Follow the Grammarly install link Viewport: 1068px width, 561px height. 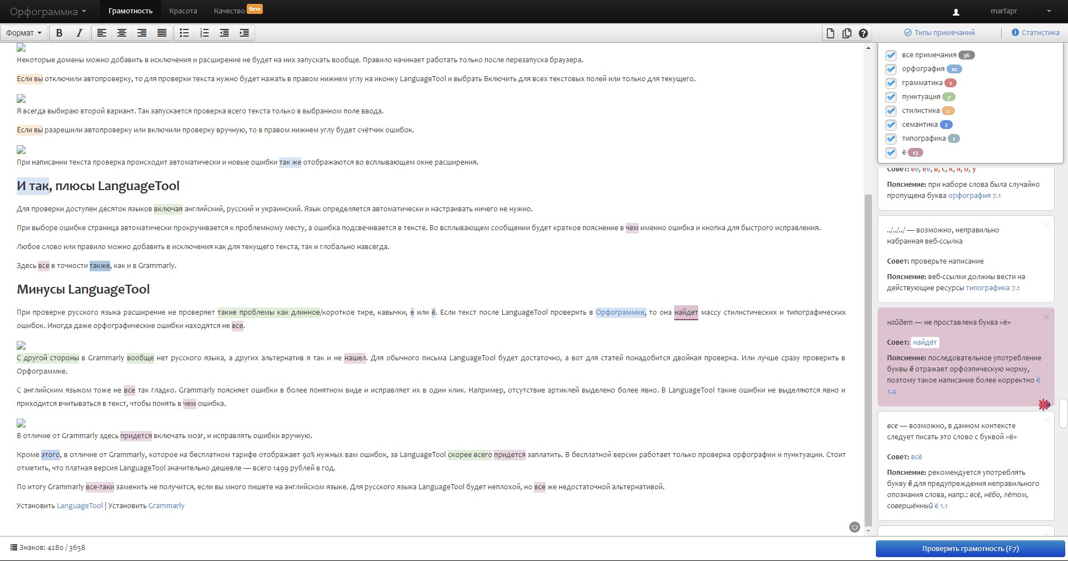(x=166, y=506)
